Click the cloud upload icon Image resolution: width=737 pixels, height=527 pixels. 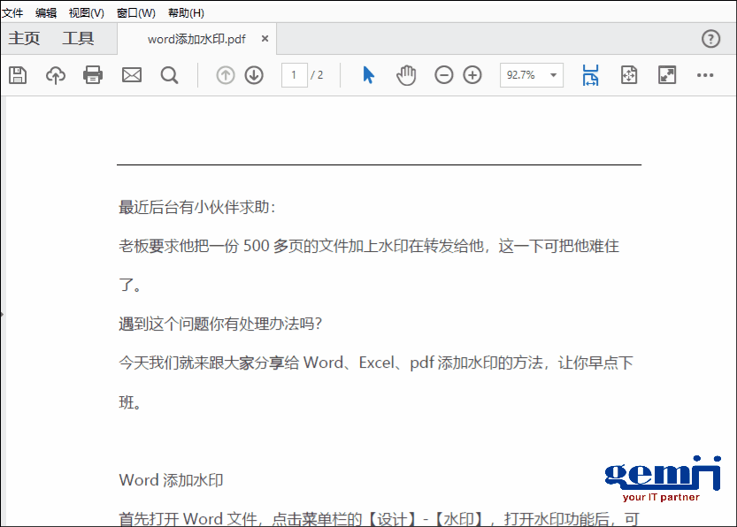pyautogui.click(x=56, y=75)
